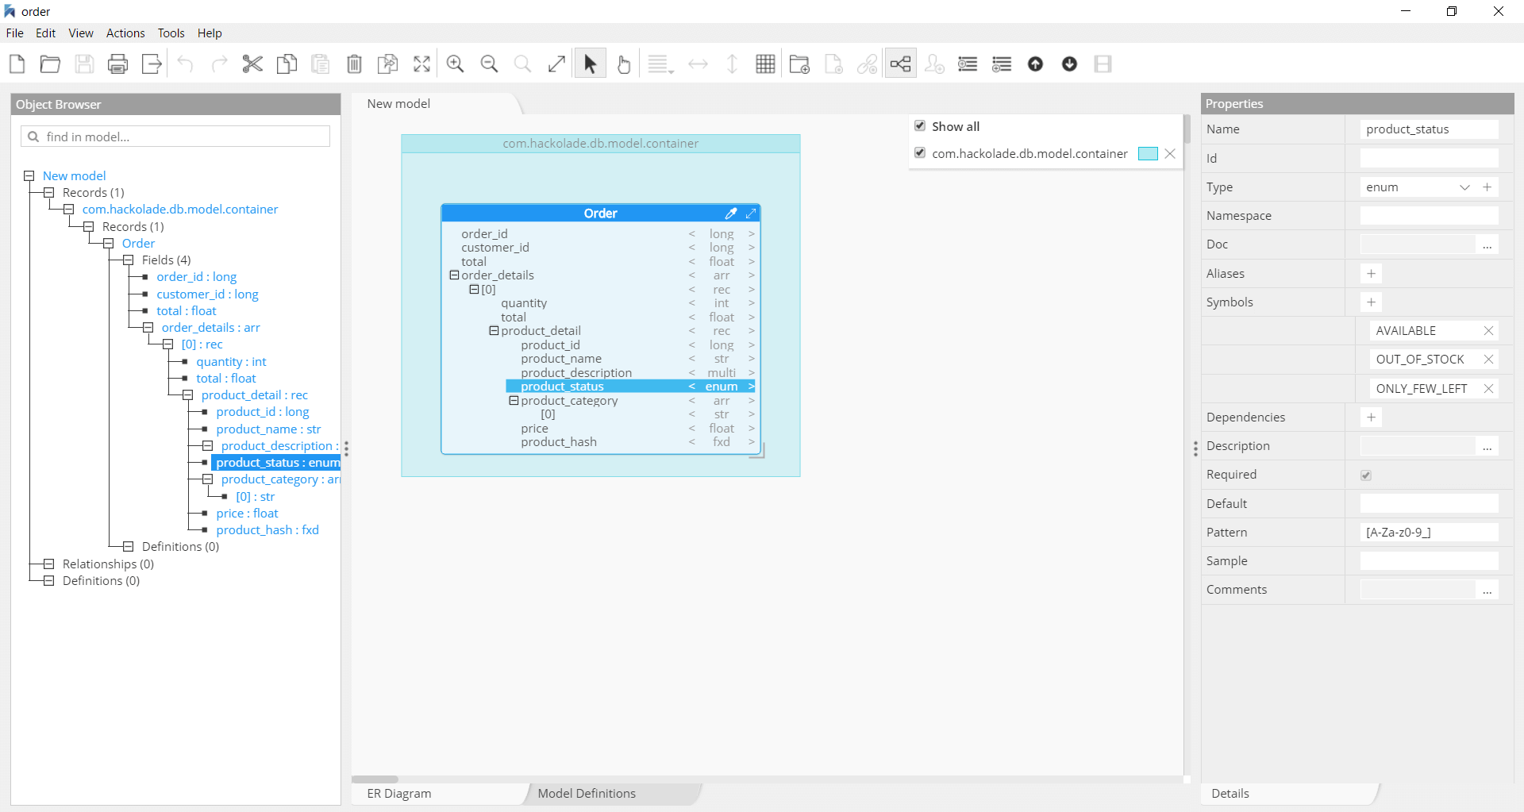Uncheck com.hackolade.db.model.container visibility checkbox
This screenshot has height=812, width=1524.
point(920,153)
